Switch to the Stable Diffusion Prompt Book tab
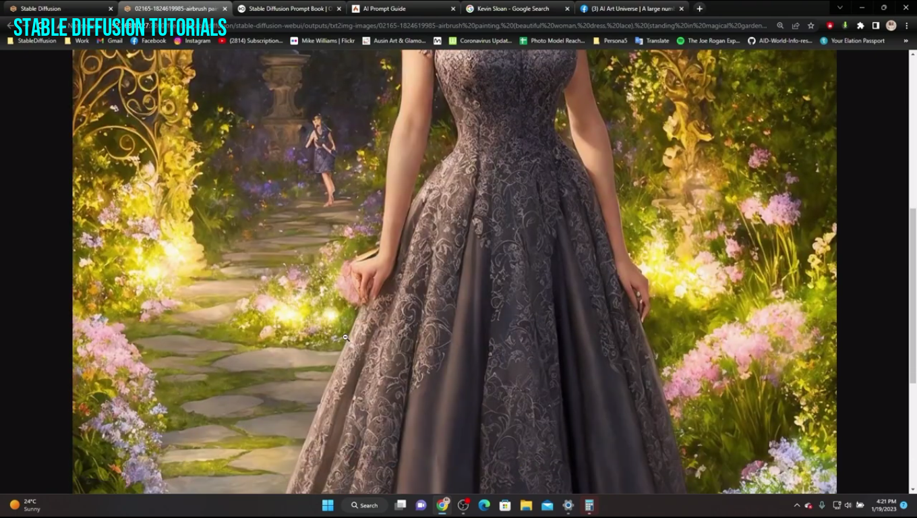Image resolution: width=917 pixels, height=518 pixels. (289, 9)
